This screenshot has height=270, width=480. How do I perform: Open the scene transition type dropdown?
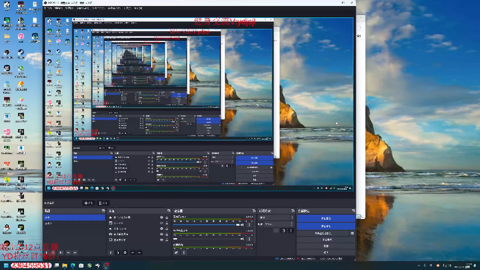pos(277,217)
